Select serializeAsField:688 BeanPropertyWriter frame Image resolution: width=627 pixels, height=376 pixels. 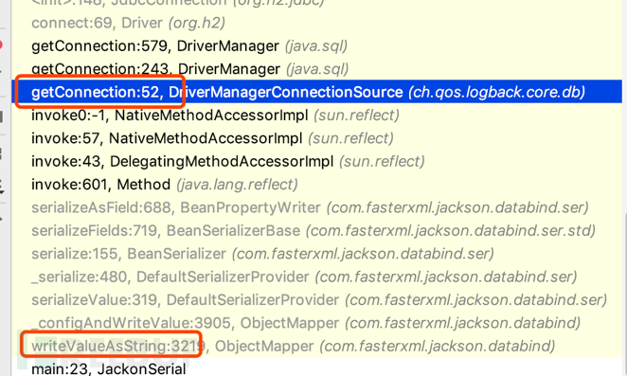click(x=316, y=207)
